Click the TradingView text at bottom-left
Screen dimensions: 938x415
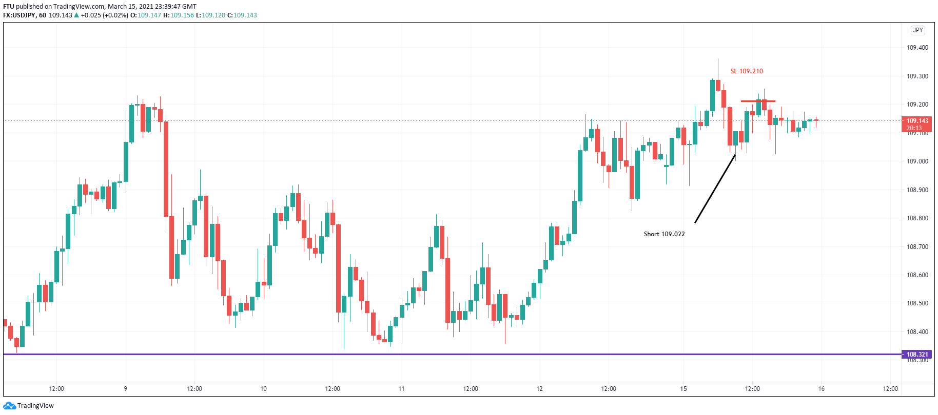coord(35,406)
